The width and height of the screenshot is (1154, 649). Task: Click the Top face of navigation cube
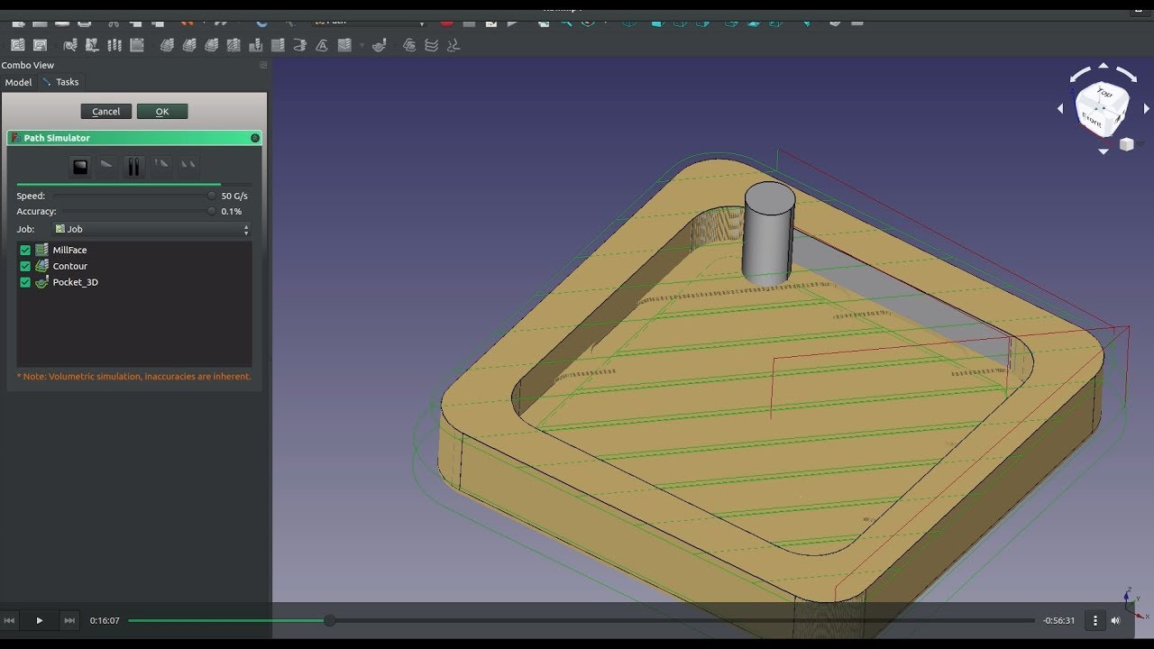pos(1104,94)
